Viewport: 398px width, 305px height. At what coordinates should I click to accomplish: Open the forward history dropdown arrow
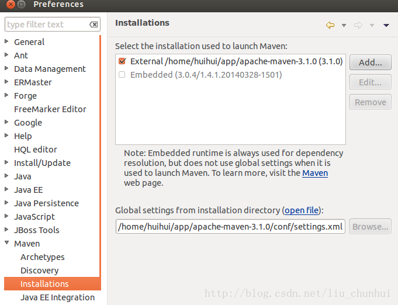pyautogui.click(x=372, y=25)
